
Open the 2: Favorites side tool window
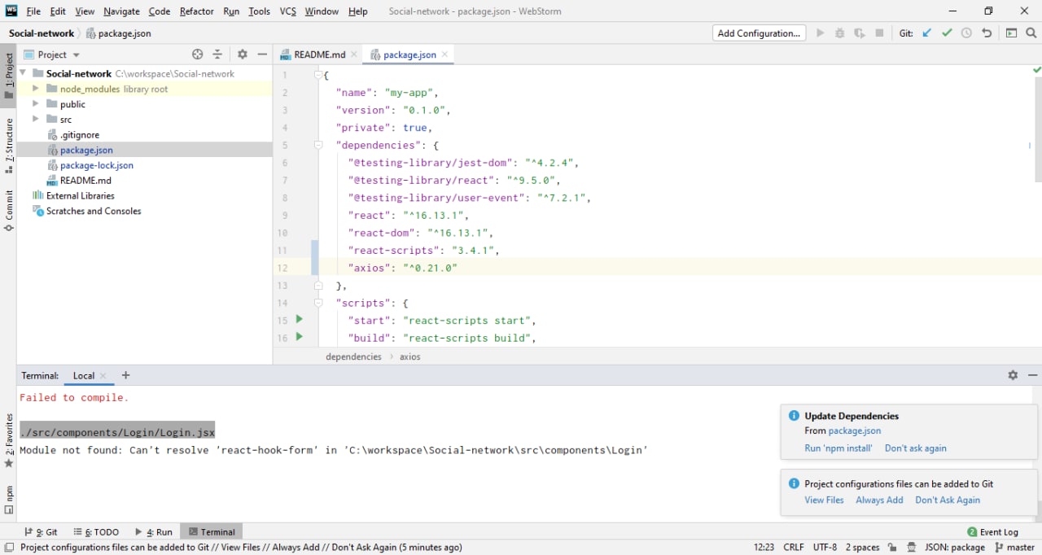tap(9, 441)
